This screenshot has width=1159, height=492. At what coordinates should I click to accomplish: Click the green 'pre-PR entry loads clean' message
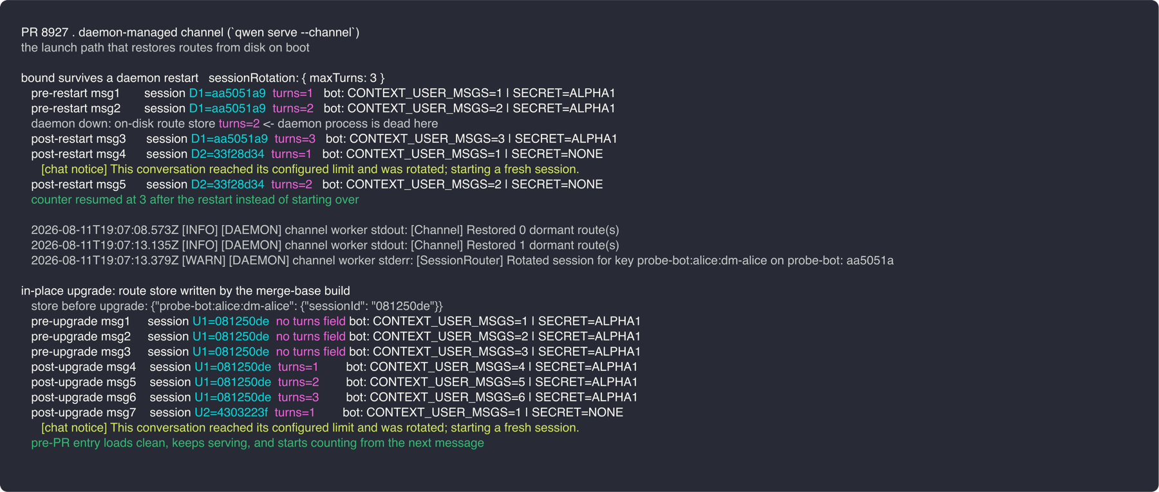(x=258, y=442)
